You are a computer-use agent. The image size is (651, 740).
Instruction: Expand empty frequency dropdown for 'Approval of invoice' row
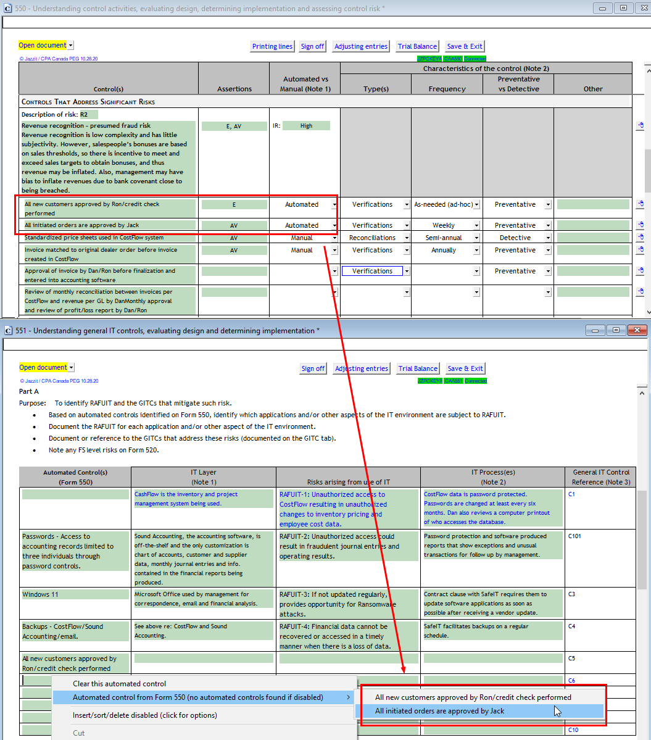[476, 272]
